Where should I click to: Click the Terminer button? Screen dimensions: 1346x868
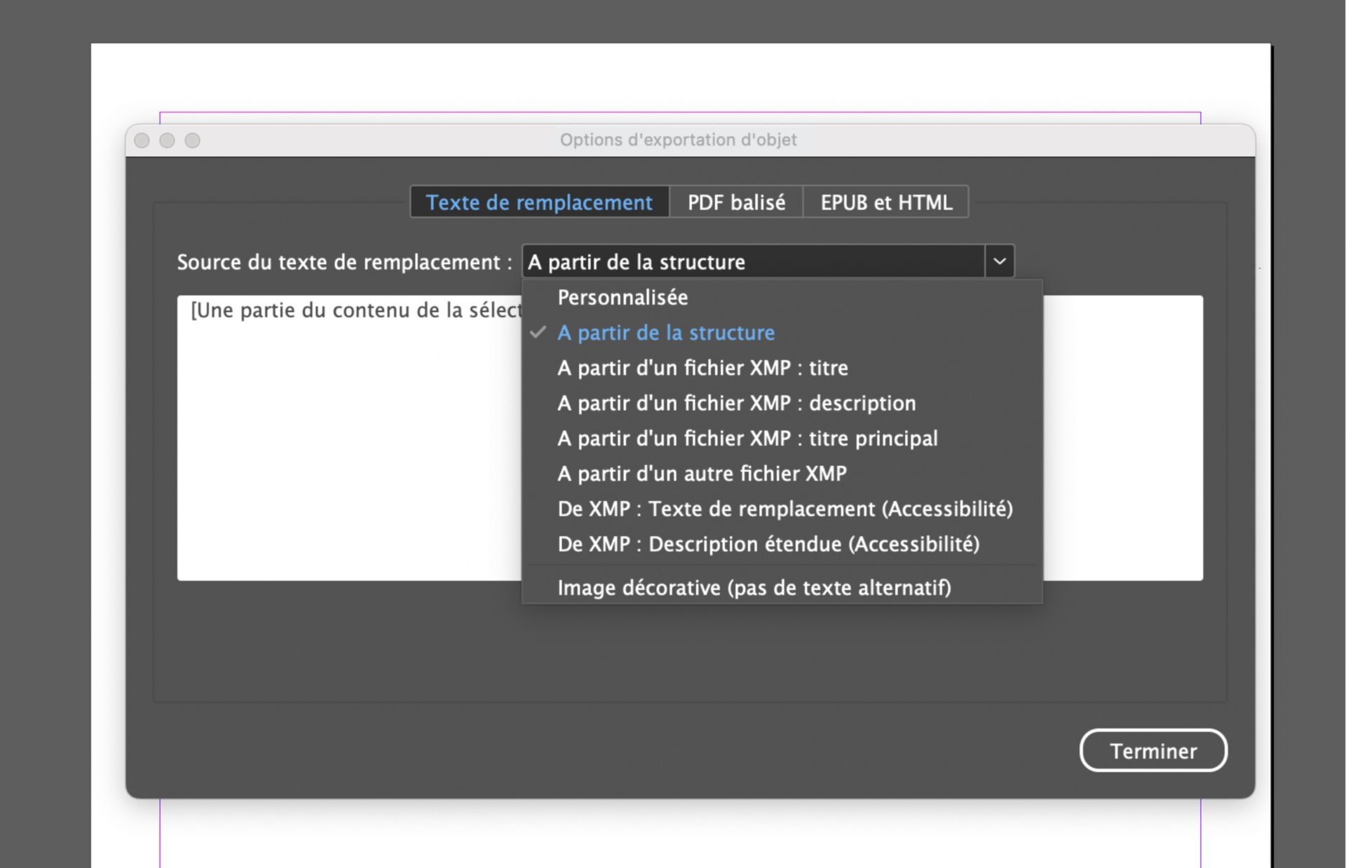point(1153,750)
